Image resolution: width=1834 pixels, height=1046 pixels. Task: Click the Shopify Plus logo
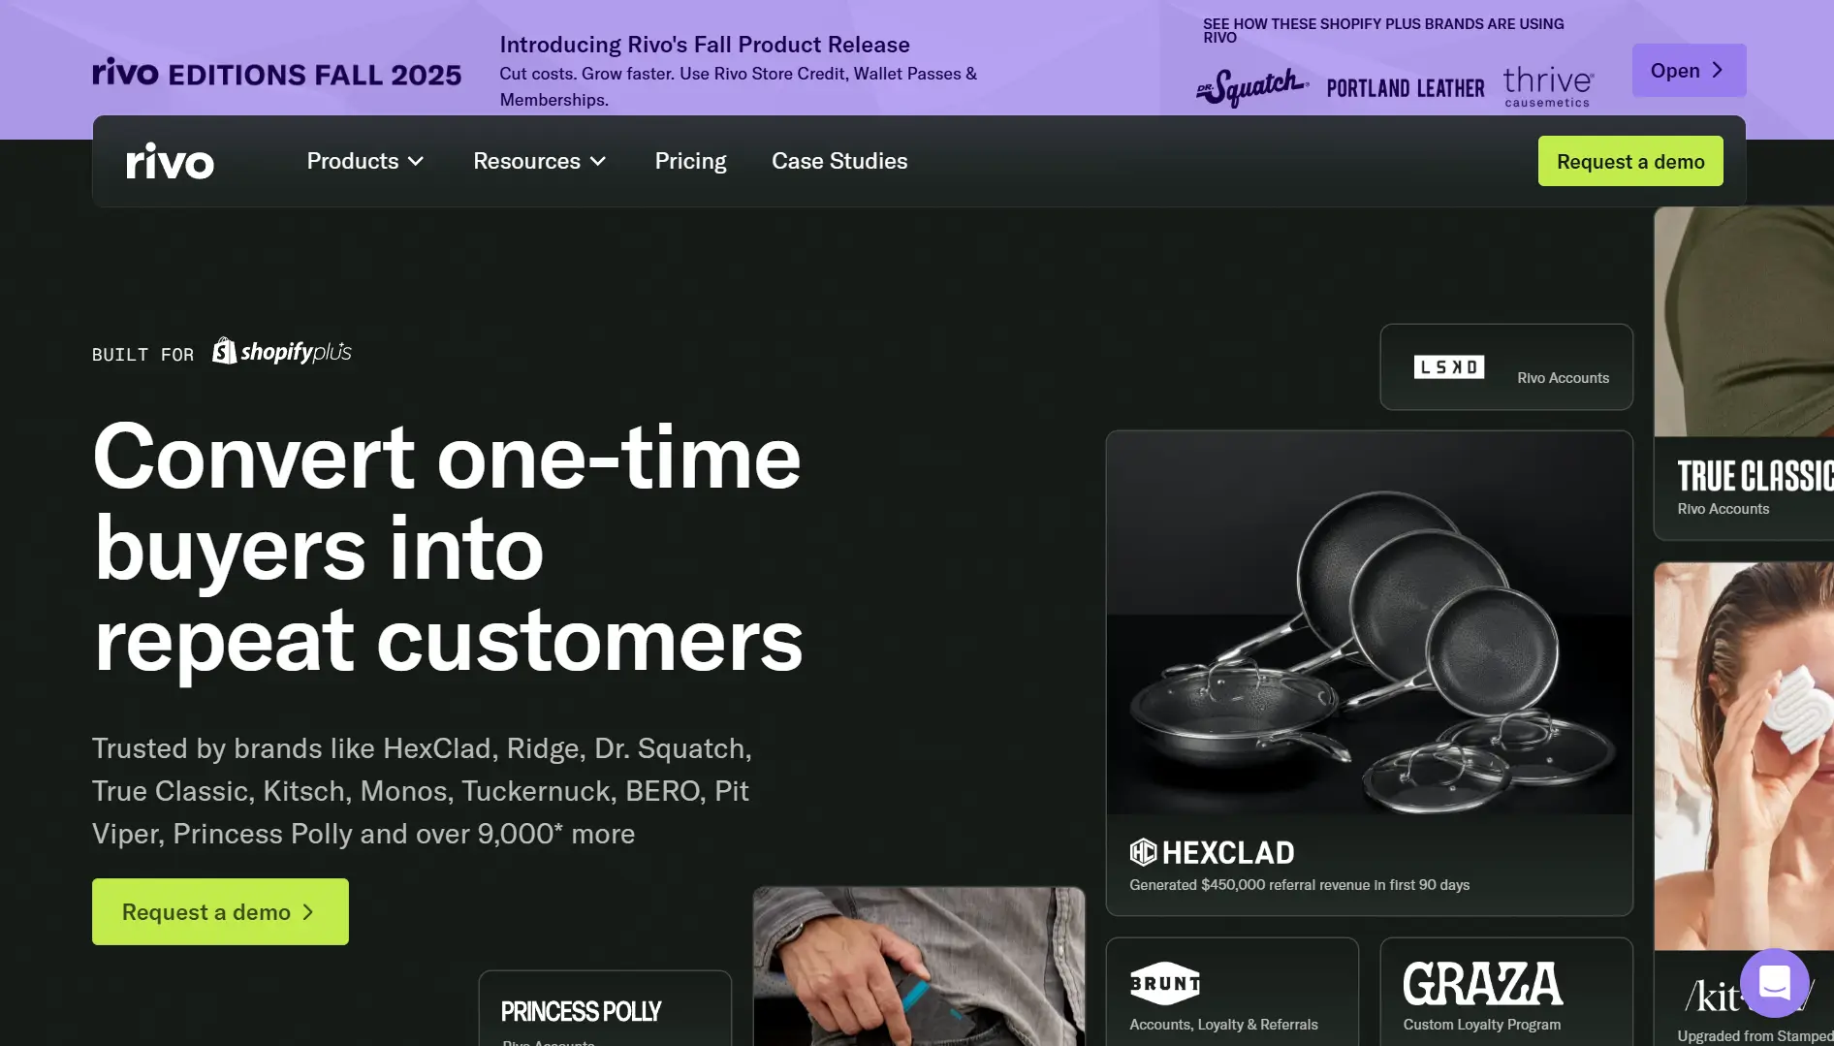(x=282, y=351)
